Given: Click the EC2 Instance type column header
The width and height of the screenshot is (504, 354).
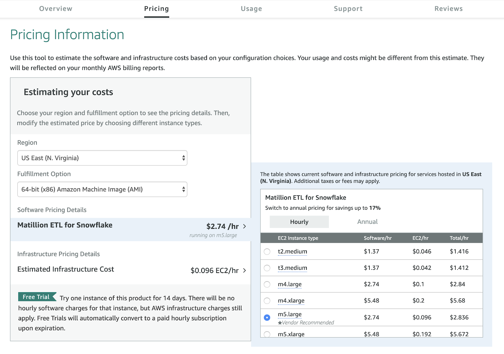Looking at the screenshot, I should pos(298,238).
